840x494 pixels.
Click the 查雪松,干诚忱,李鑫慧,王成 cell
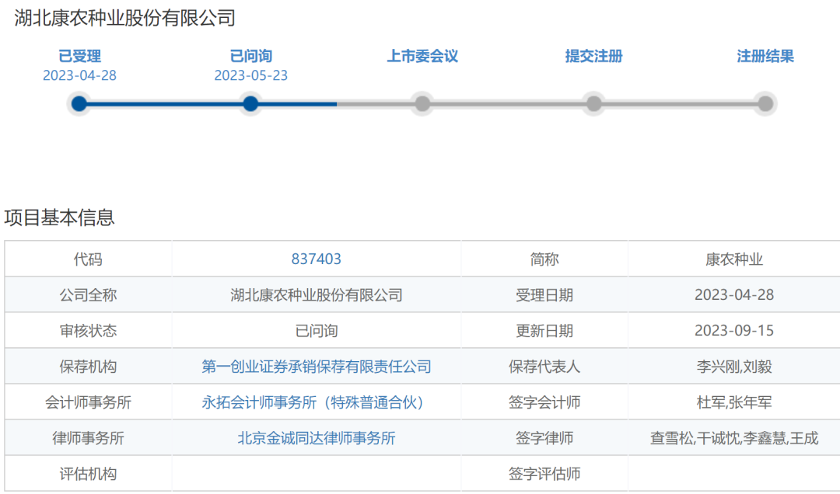pos(734,438)
